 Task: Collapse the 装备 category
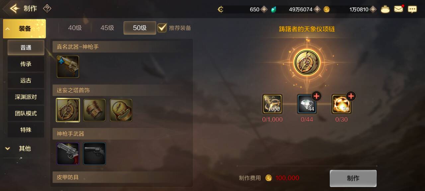click(24, 29)
